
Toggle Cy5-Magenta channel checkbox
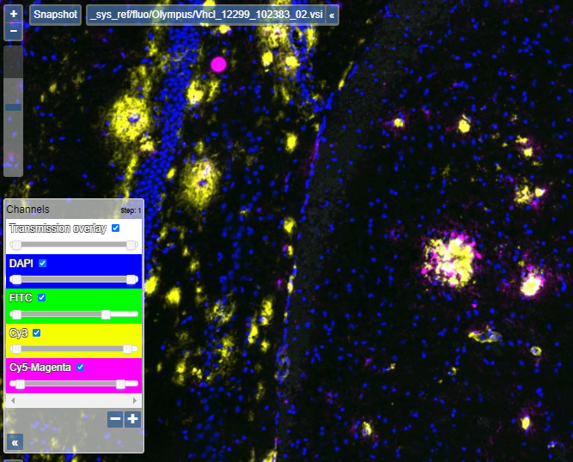coord(81,367)
